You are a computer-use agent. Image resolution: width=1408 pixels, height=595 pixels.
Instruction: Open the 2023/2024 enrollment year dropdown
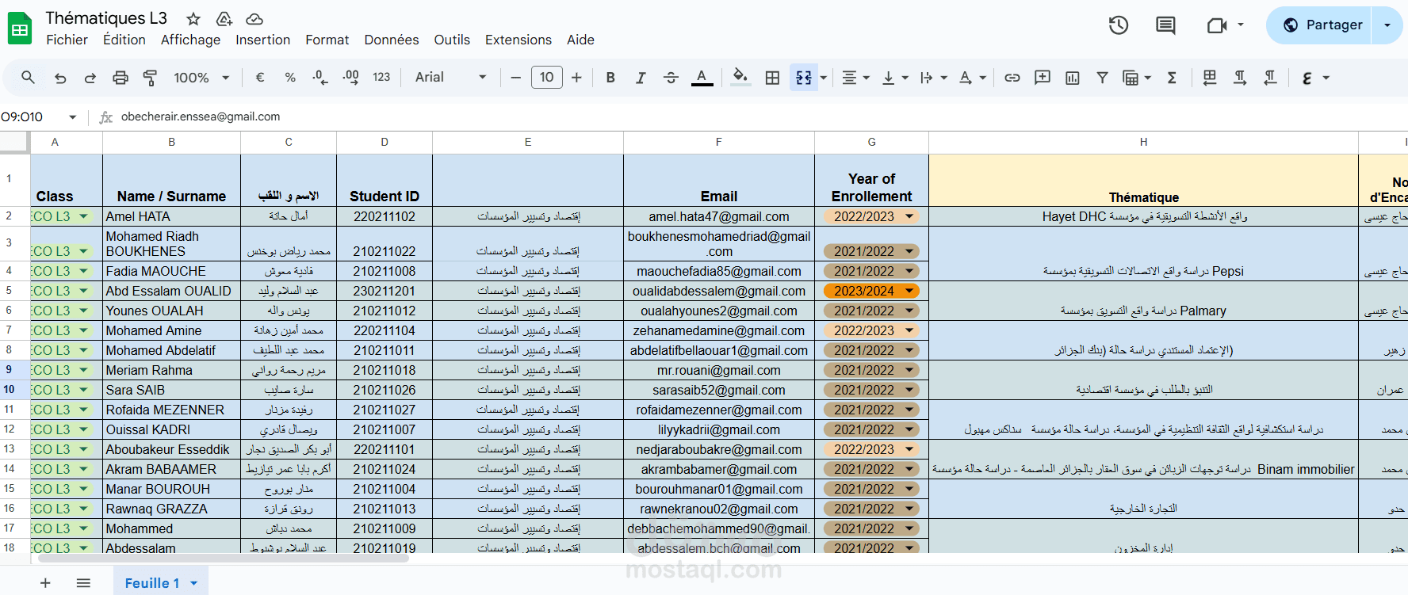click(x=910, y=291)
